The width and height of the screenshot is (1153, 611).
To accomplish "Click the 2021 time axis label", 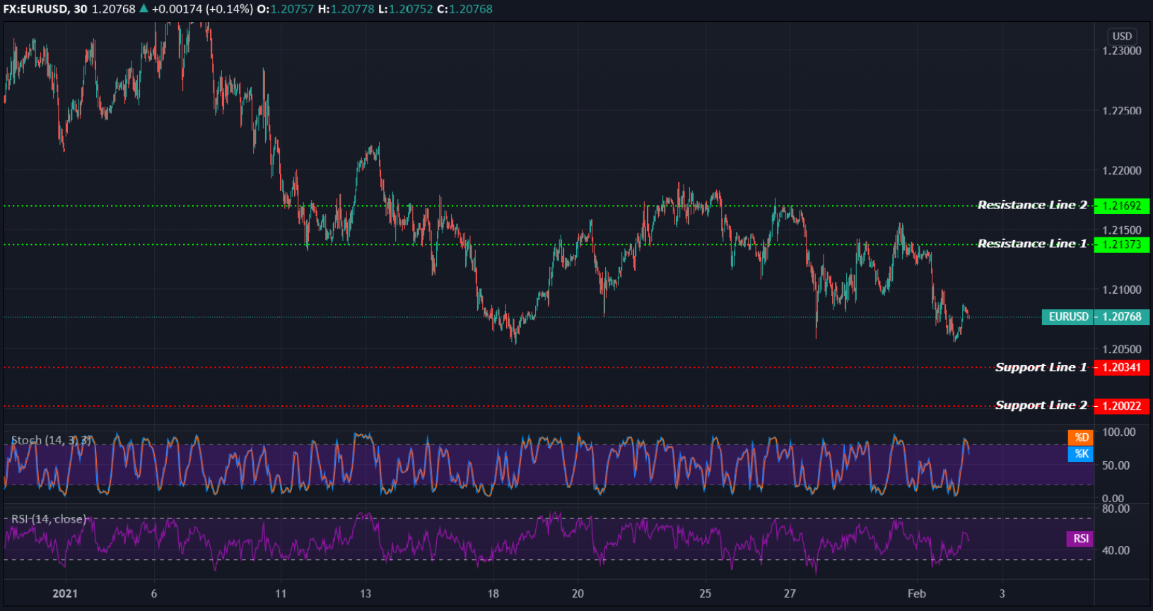I will pos(65,593).
